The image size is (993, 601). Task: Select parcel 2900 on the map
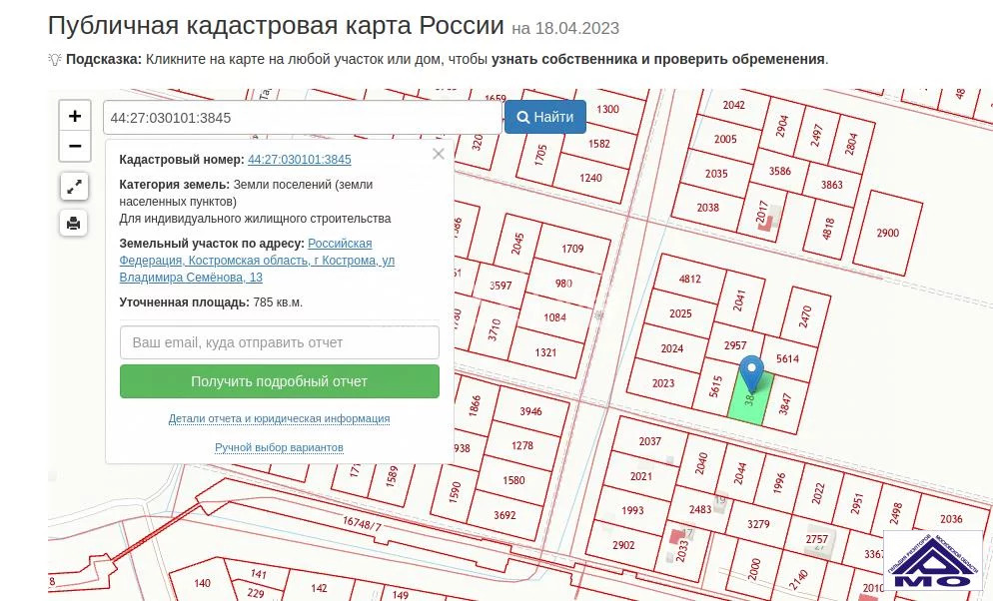887,233
